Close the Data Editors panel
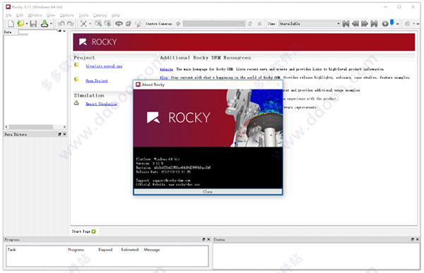The width and height of the screenshot is (424, 273). [64, 134]
